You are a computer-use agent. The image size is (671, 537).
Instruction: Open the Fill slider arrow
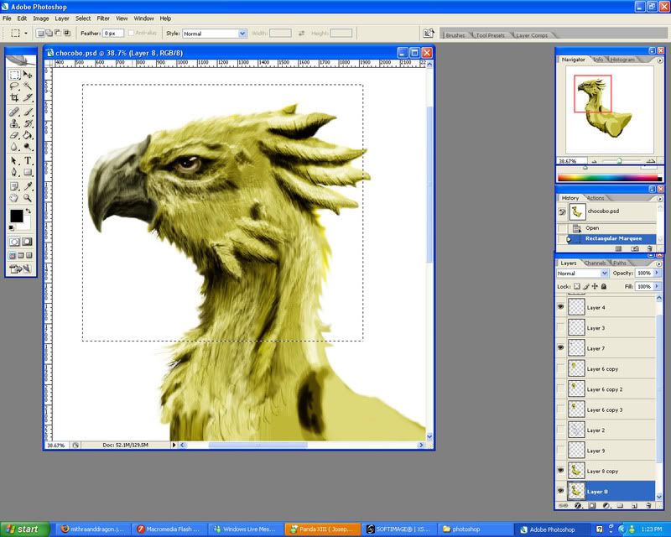point(657,286)
